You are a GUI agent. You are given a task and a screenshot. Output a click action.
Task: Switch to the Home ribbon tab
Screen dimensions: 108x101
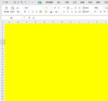point(40,2)
